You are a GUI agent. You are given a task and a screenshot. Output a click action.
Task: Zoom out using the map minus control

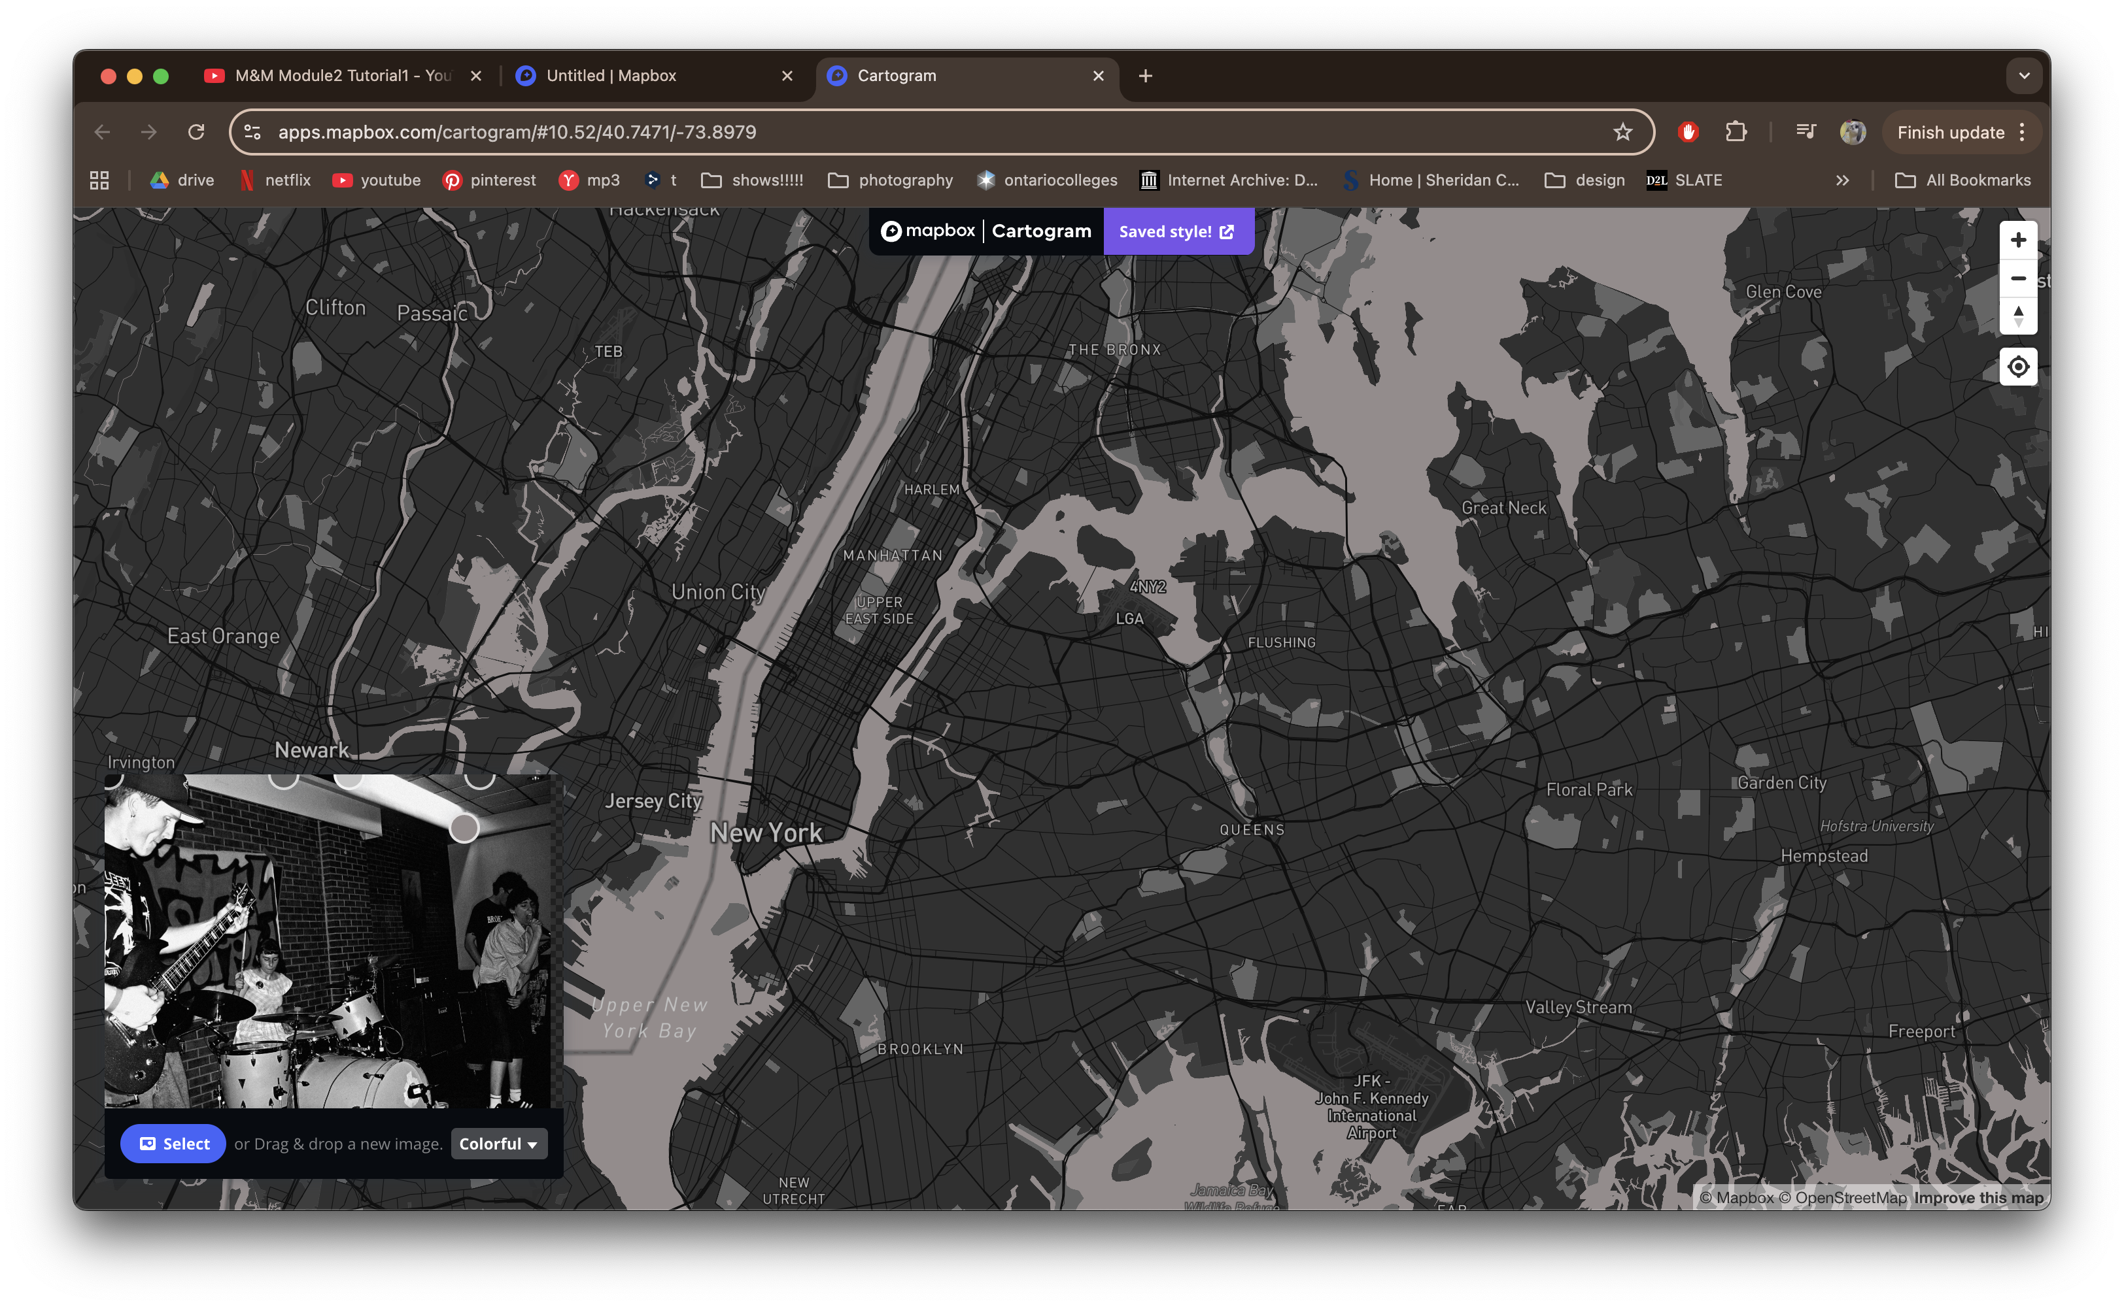2019,278
